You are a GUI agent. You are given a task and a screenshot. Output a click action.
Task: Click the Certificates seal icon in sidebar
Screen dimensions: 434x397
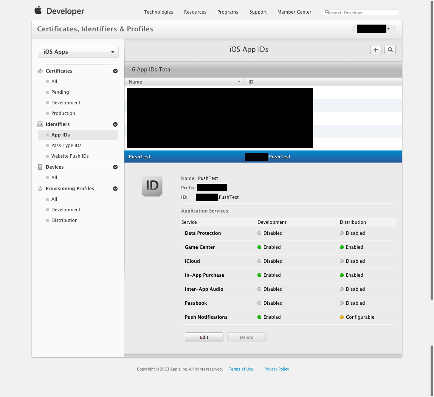(x=40, y=71)
